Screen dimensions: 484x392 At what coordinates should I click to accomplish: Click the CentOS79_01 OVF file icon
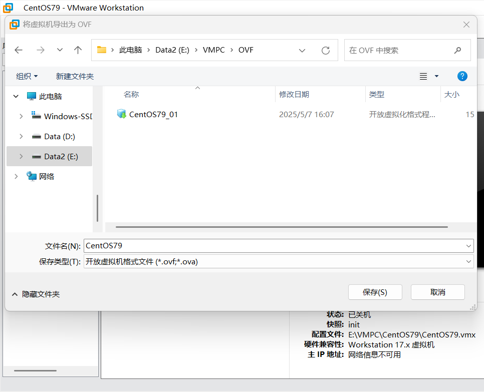[122, 114]
